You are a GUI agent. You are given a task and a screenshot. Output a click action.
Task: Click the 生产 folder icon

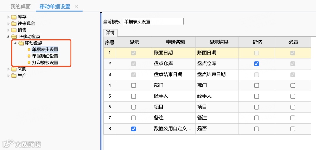click(14, 76)
